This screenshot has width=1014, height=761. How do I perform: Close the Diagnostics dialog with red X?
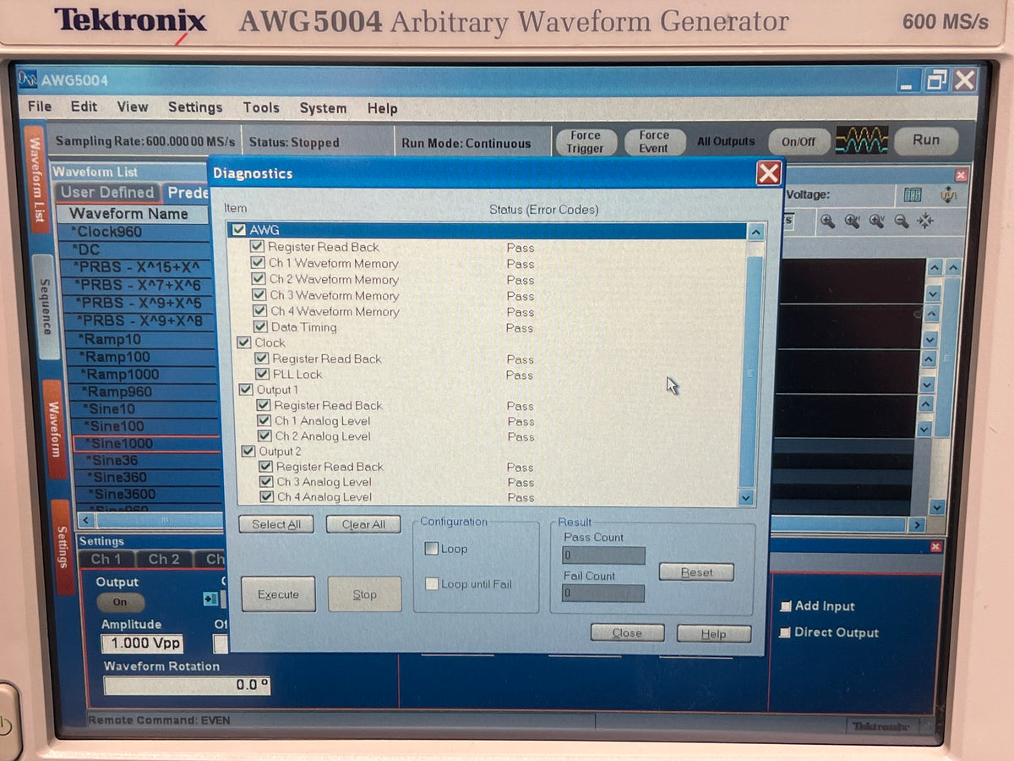tap(769, 173)
